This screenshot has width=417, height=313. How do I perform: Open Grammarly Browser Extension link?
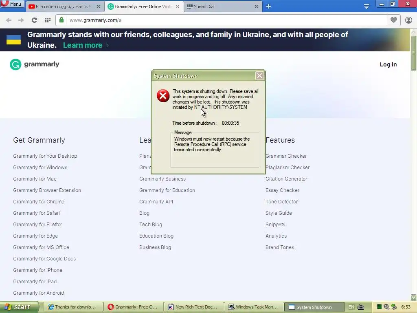47,190
